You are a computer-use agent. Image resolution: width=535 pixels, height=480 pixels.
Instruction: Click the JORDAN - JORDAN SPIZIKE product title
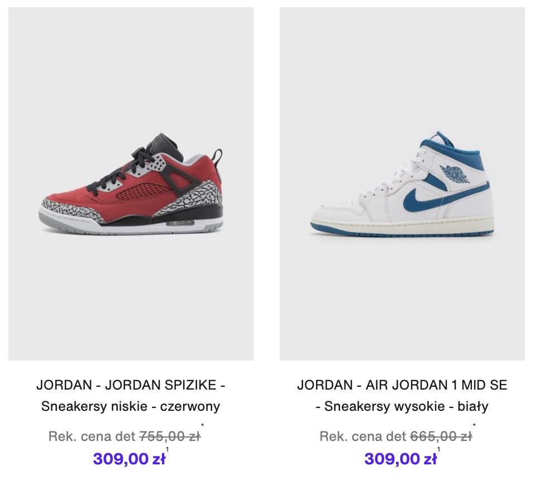[131, 385]
